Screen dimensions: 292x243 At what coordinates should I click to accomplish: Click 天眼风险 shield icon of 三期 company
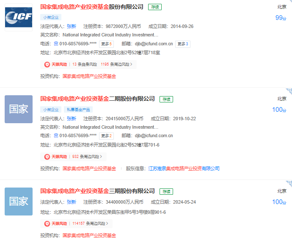47,224
